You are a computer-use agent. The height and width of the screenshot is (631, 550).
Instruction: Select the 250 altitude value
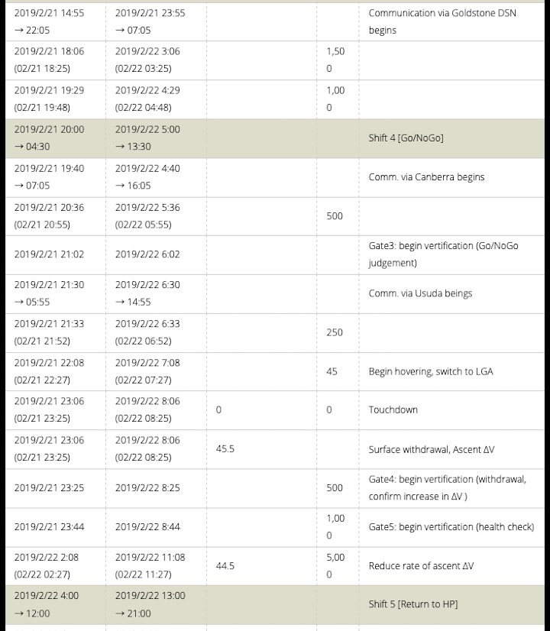[x=335, y=332]
